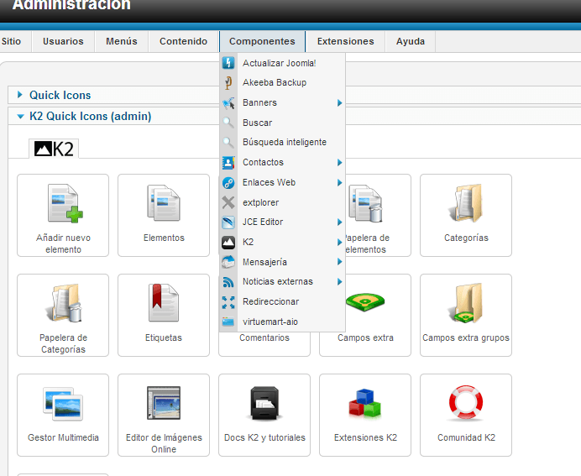Click the Mensajería mail icon

coord(228,262)
